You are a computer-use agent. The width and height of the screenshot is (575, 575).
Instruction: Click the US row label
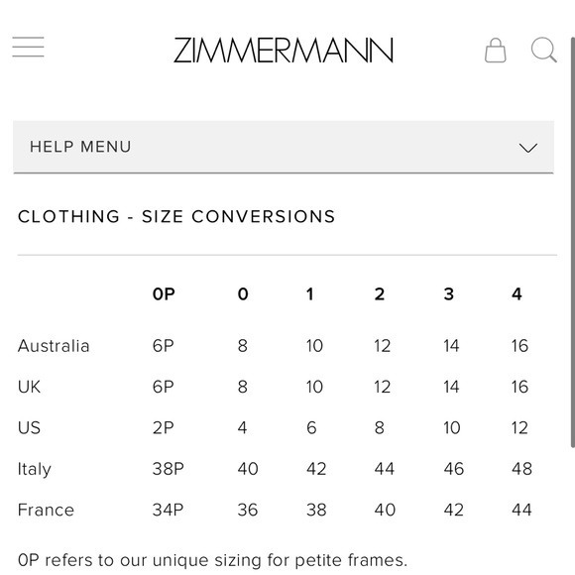[29, 427]
